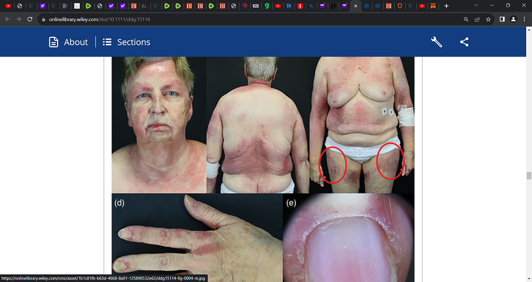Open the About panel of the article
The height and width of the screenshot is (282, 532).
68,42
